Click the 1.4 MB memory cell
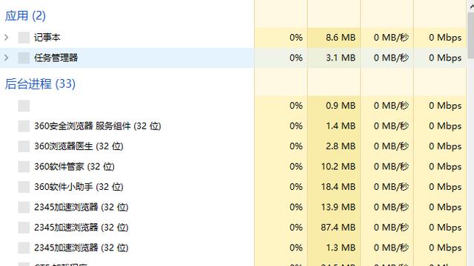Screen dimensions: 474x266 tap(334, 126)
